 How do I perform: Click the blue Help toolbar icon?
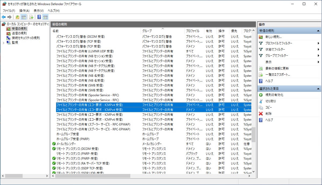point(39,17)
